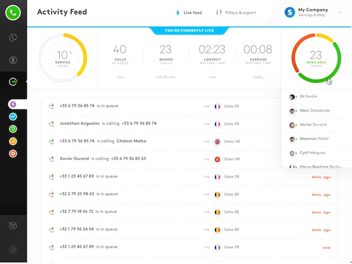Click the 10% service level gauge
Screen dimensions: 352x264
coord(63,58)
